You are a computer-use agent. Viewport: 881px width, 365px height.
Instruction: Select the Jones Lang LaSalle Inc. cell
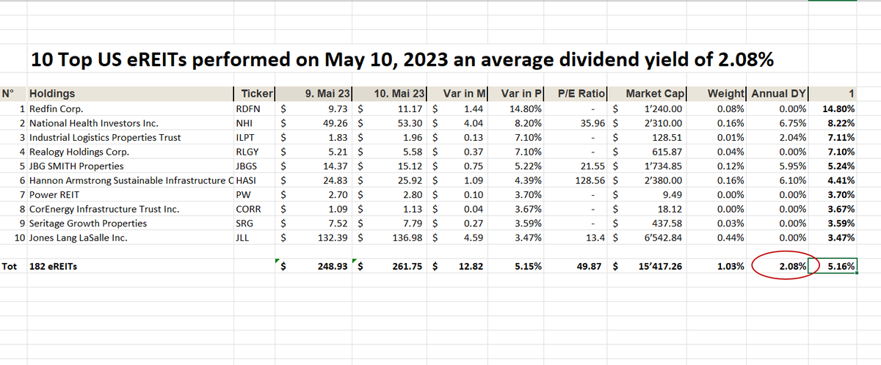point(129,237)
